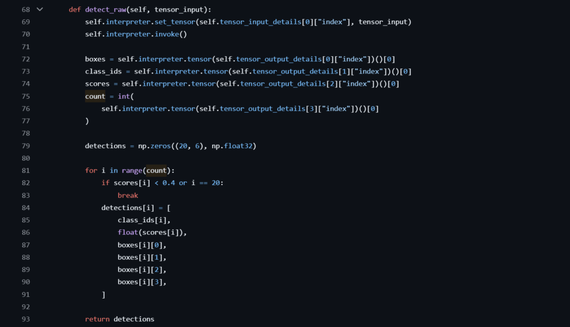Click class_ids variable on line 73
Viewport: 570px width, 327px height.
tap(103, 72)
